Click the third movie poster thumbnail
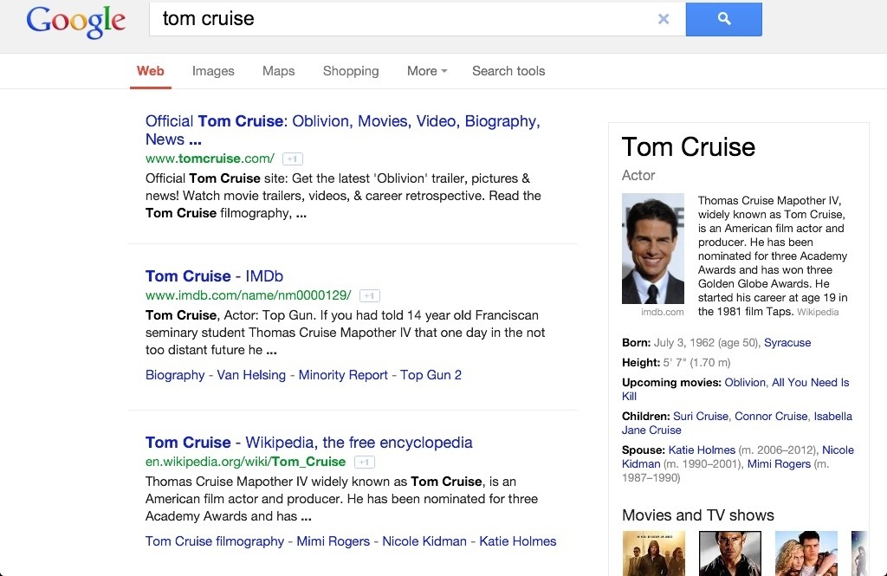The width and height of the screenshot is (887, 576). tap(806, 553)
